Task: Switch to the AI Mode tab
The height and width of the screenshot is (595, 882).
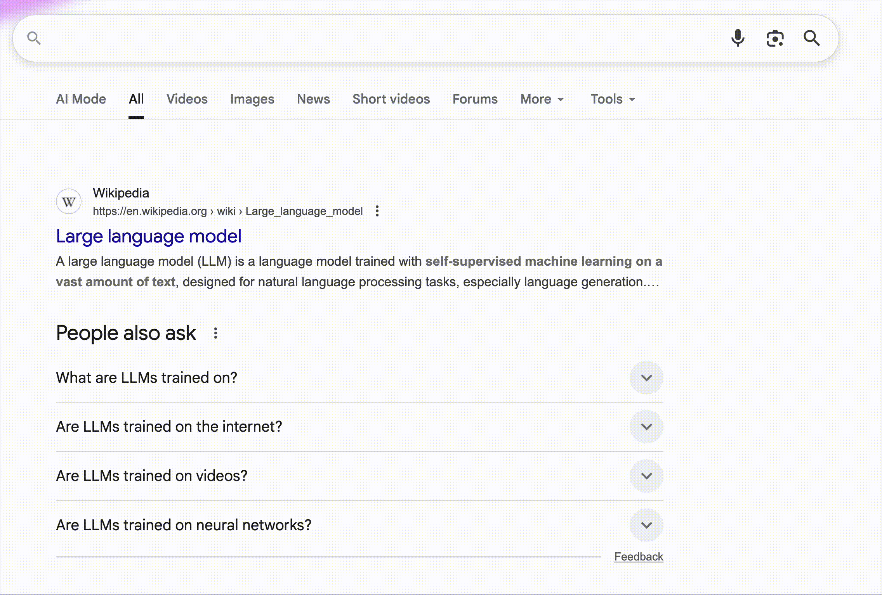Action: [x=81, y=99]
